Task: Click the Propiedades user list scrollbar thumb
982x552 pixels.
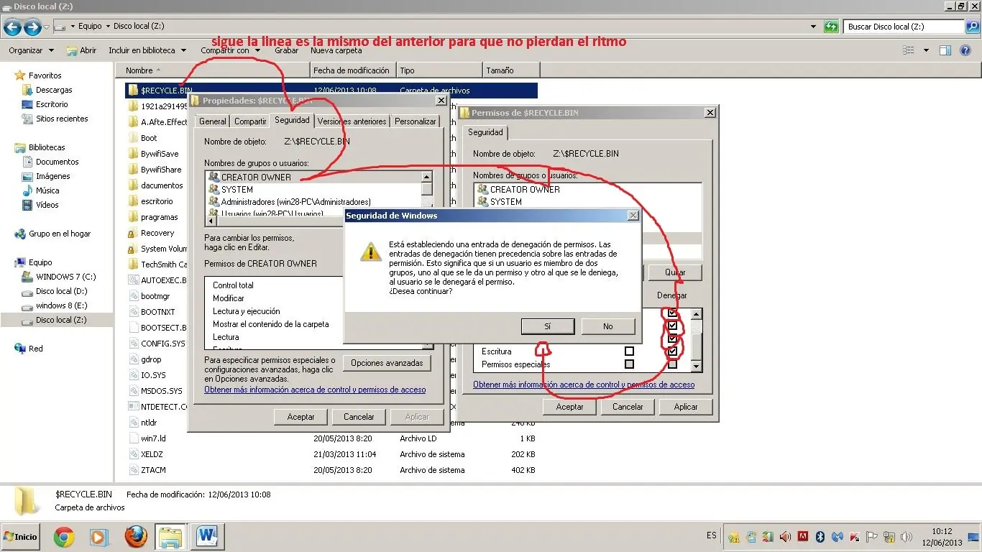Action: coord(427,190)
